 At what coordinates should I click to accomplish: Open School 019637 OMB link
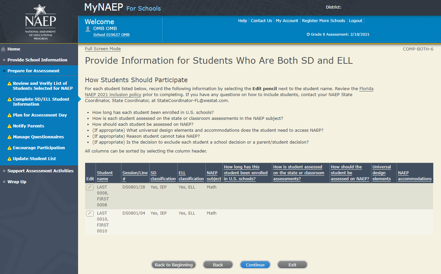click(x=111, y=35)
